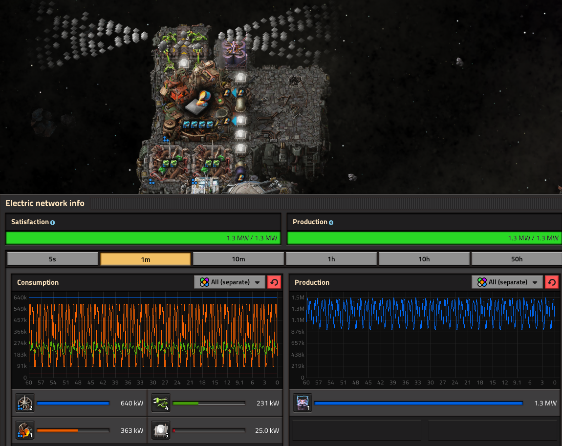
Task: Reset the Production graph filter
Action: (552, 282)
